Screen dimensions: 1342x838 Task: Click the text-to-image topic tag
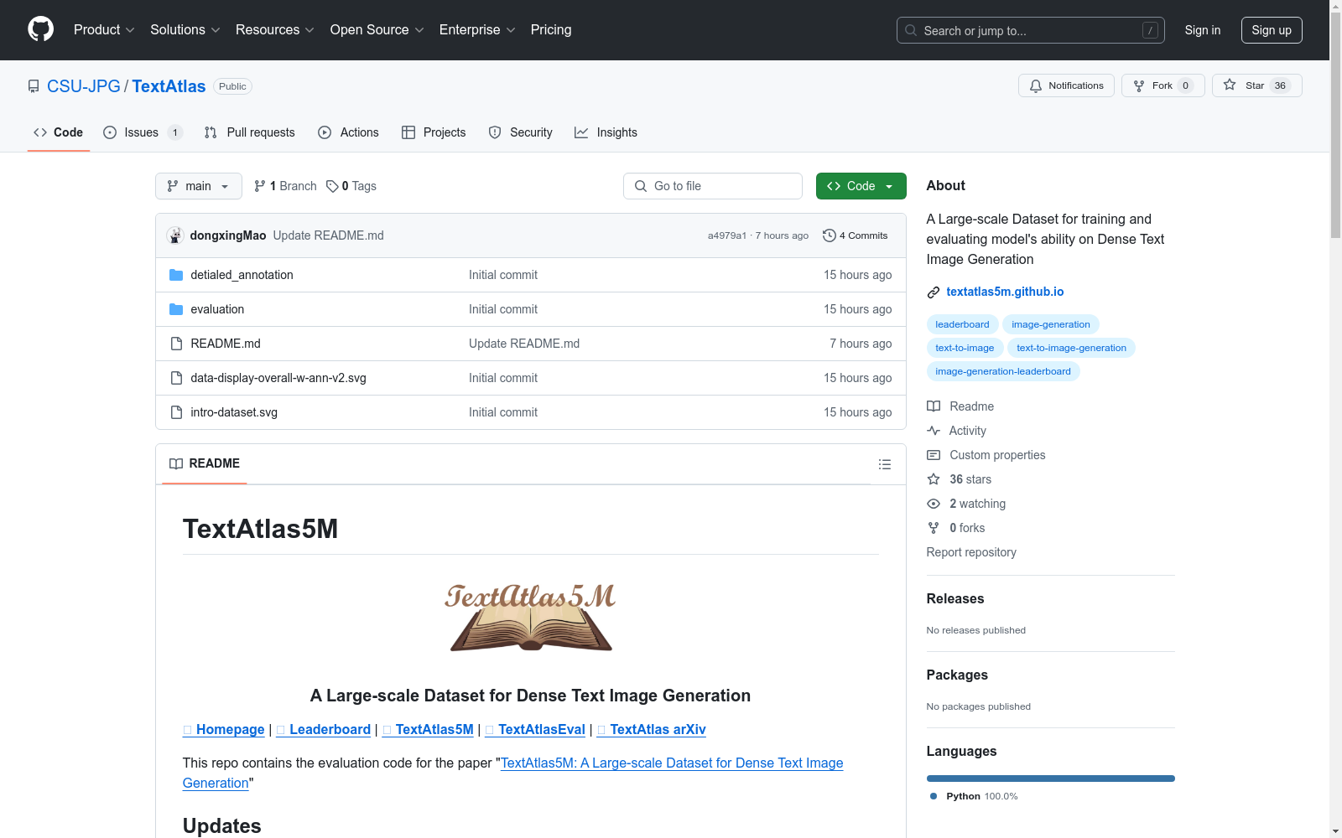tap(965, 348)
